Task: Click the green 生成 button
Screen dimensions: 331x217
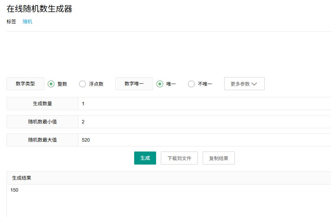Action: point(145,158)
